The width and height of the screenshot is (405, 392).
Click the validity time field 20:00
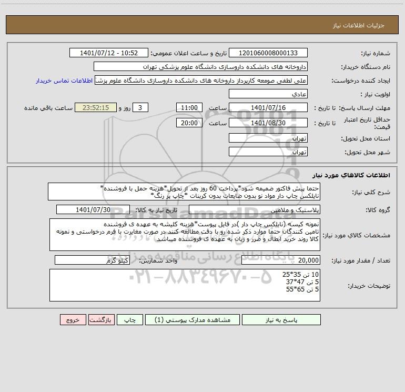(189, 123)
